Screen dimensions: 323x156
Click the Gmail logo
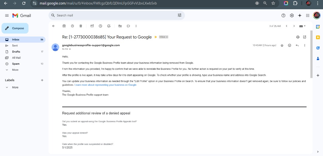tap(22, 16)
